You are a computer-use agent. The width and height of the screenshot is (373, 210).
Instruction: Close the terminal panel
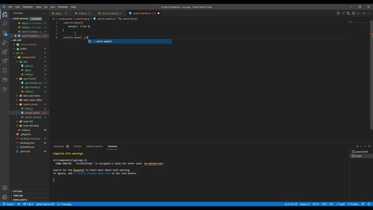tap(369, 146)
